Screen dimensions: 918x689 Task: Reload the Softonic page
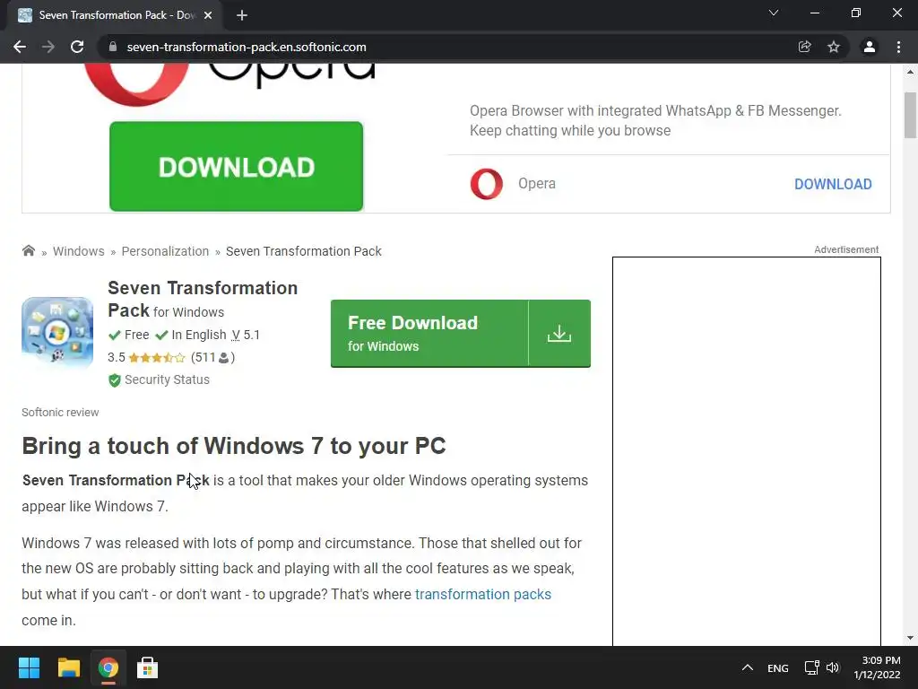tap(77, 47)
